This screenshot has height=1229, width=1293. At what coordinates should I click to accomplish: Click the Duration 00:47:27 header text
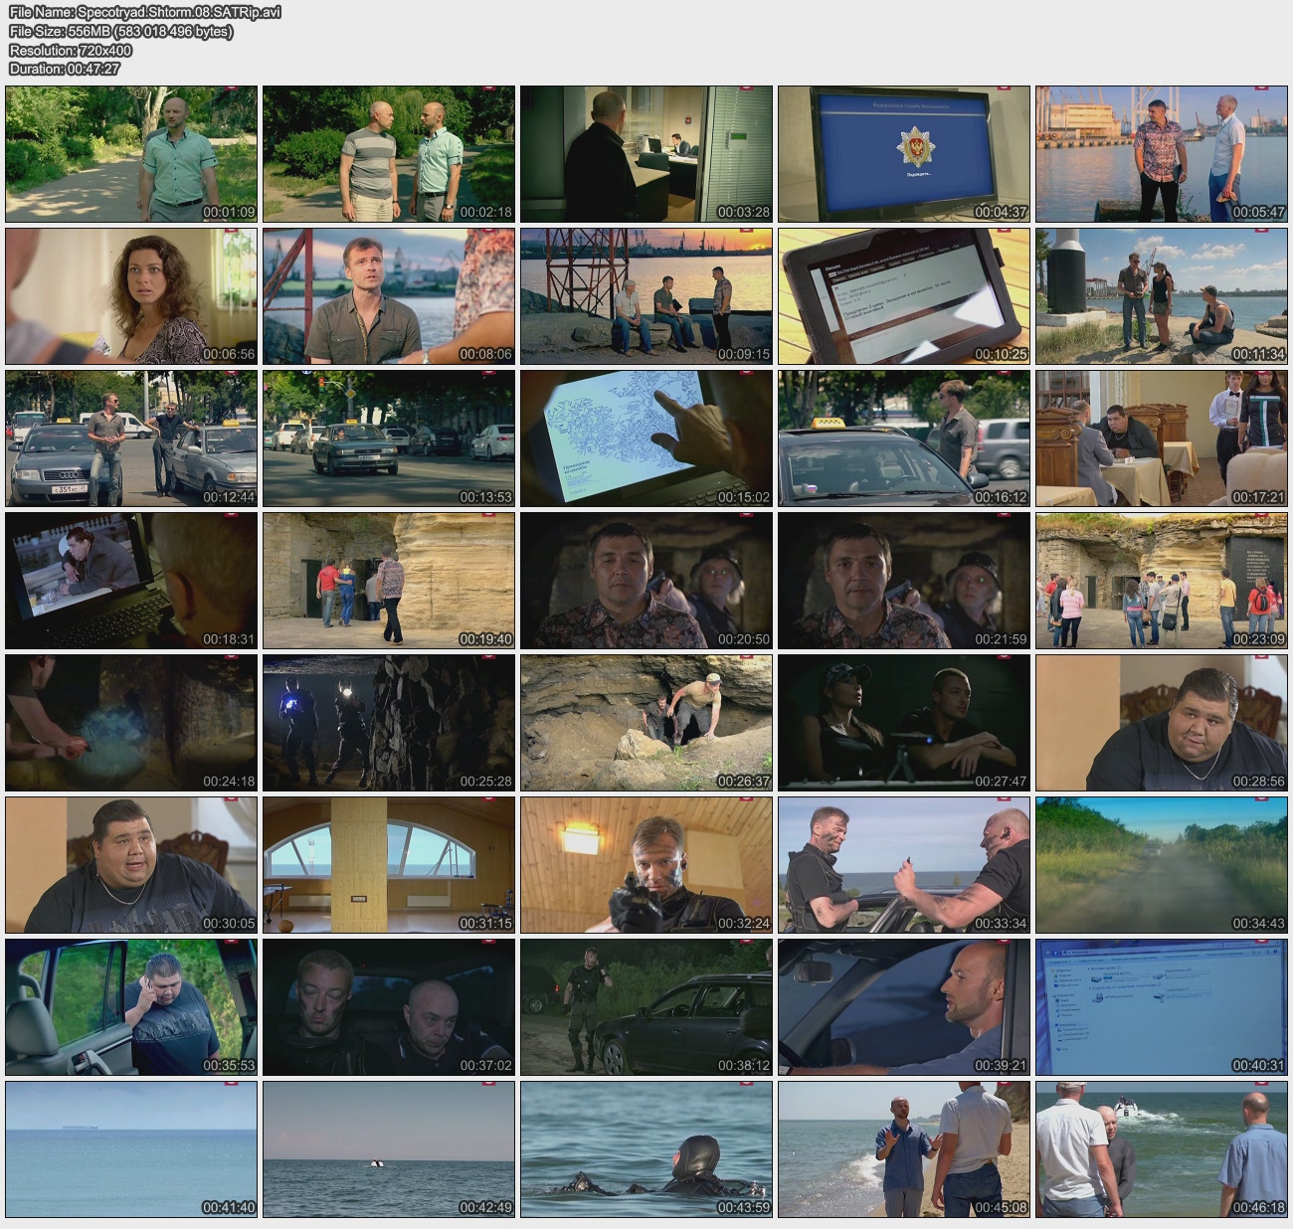(x=65, y=69)
